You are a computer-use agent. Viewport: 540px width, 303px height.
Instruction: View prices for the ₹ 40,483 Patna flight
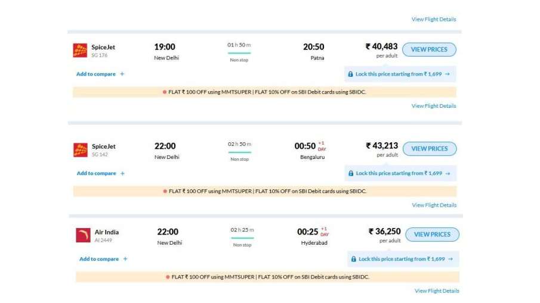pyautogui.click(x=429, y=49)
